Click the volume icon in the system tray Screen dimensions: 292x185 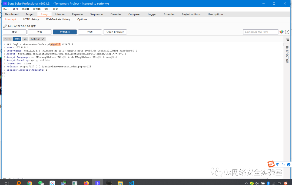pos(257,183)
